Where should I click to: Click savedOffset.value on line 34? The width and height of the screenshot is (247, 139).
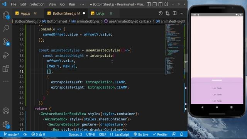[60, 34]
